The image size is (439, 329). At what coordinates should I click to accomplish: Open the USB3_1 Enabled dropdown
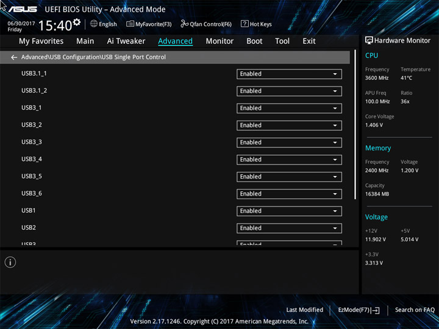tap(289, 108)
